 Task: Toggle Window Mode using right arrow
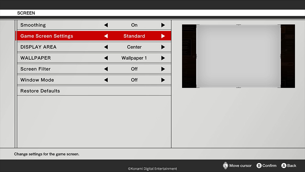tap(163, 80)
